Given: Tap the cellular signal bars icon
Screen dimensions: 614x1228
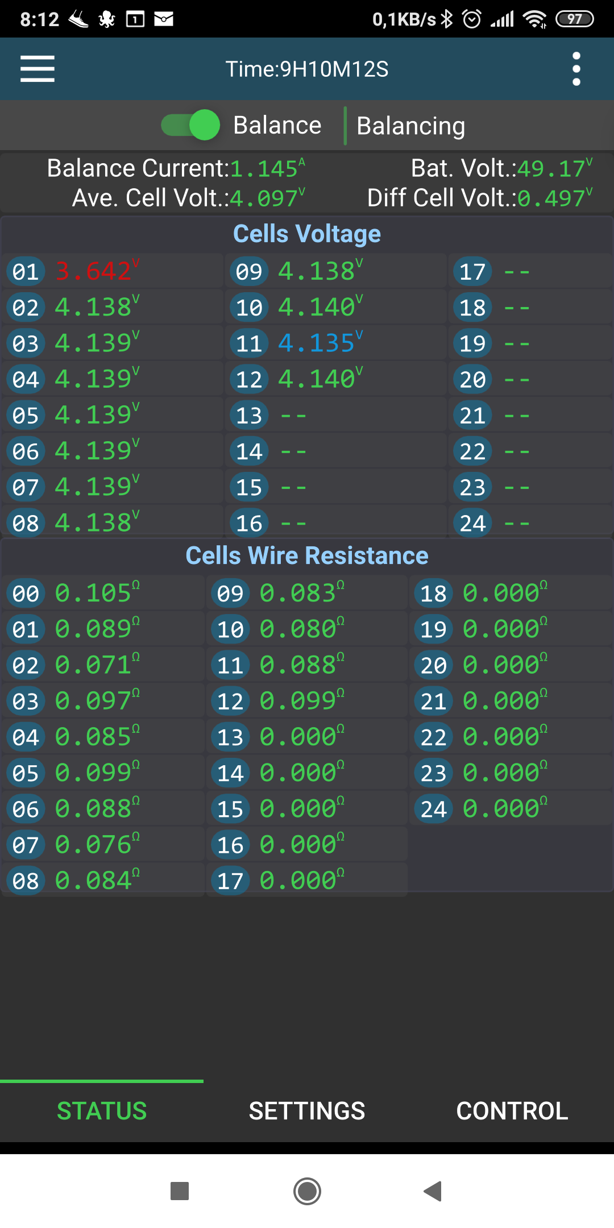Looking at the screenshot, I should tap(503, 19).
